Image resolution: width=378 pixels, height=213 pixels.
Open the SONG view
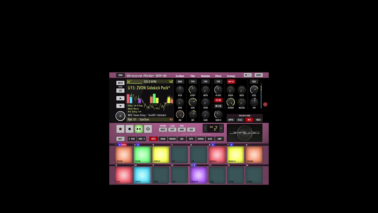[120, 75]
